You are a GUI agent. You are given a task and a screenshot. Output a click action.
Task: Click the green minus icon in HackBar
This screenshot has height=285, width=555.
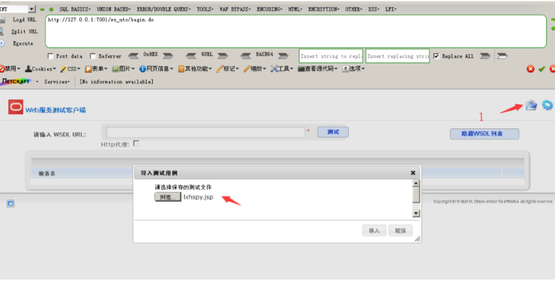43,9
